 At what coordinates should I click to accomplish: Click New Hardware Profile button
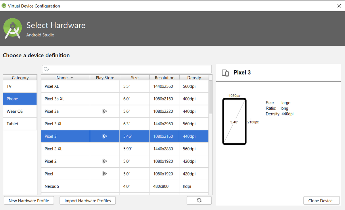29,200
